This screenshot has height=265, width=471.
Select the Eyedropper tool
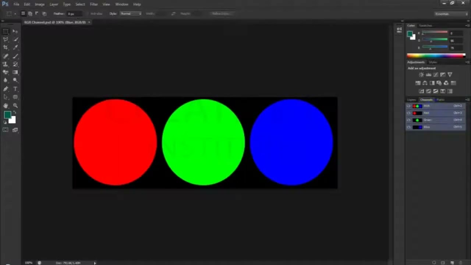click(15, 48)
